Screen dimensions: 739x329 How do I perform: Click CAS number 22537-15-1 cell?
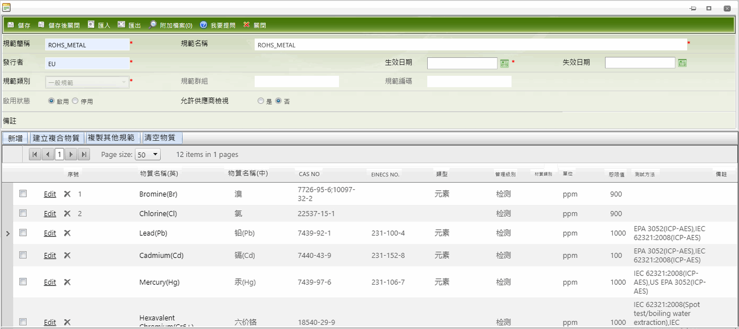tap(316, 213)
